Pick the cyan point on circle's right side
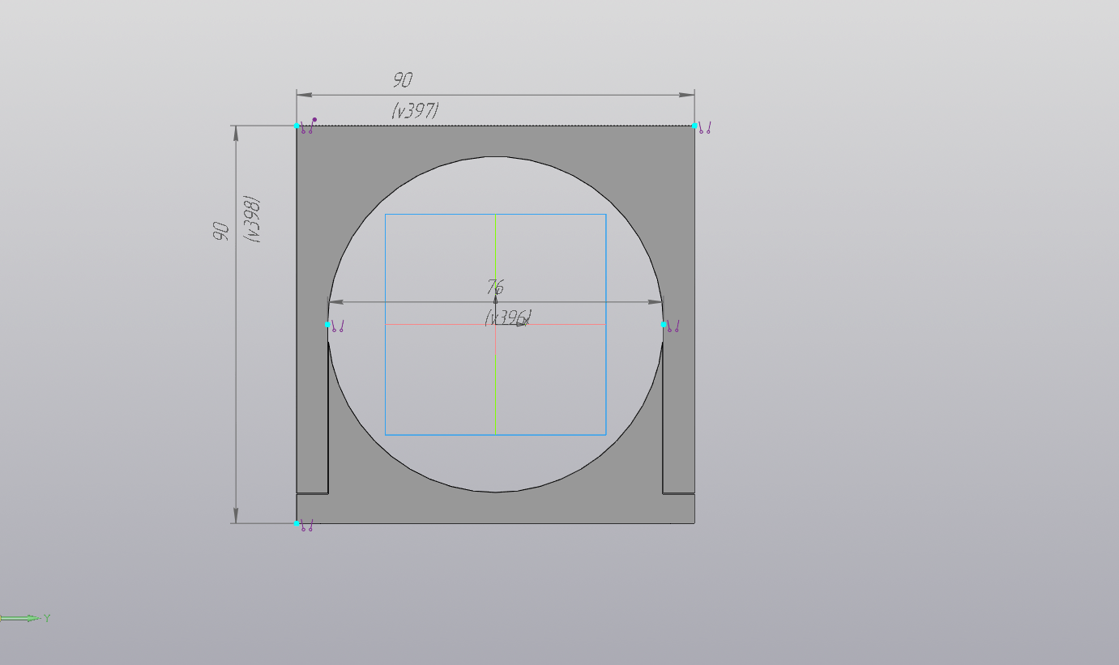1119x665 pixels. tap(664, 324)
